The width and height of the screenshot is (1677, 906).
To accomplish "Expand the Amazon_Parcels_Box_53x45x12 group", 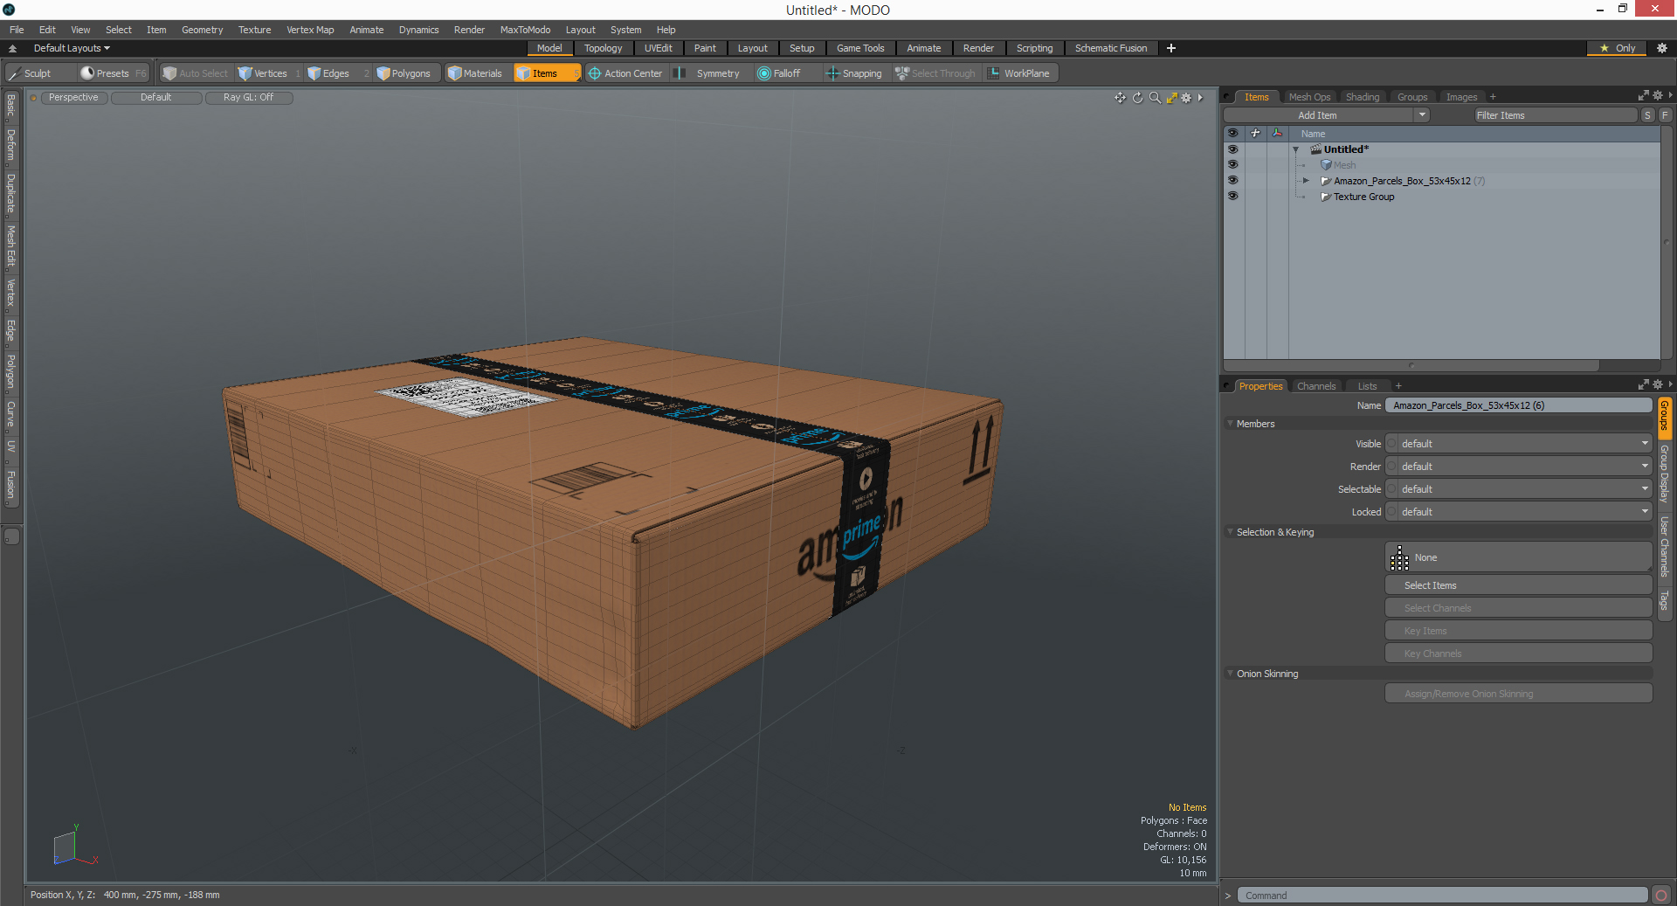I will [1306, 181].
